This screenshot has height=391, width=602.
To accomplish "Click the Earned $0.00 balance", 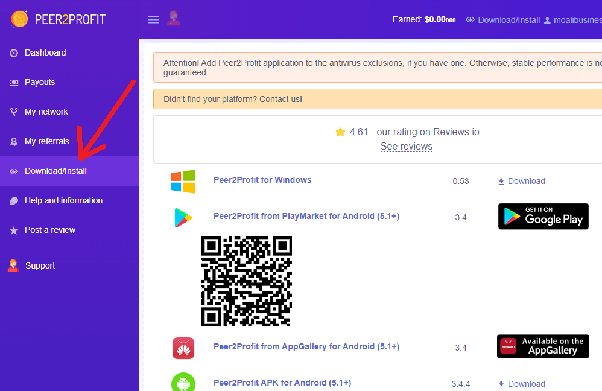I will 424,19.
